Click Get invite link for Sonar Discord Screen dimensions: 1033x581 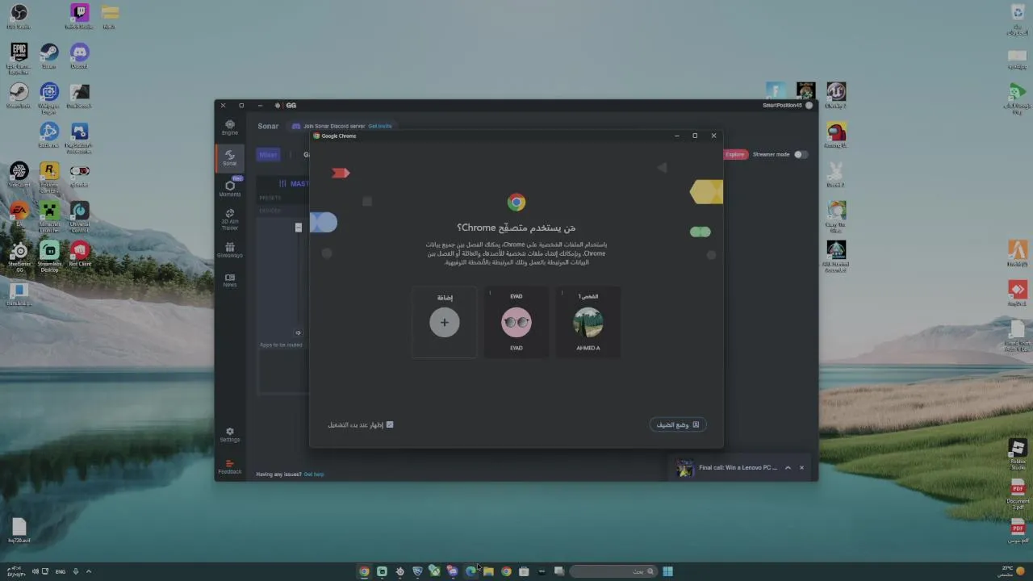tap(380, 126)
